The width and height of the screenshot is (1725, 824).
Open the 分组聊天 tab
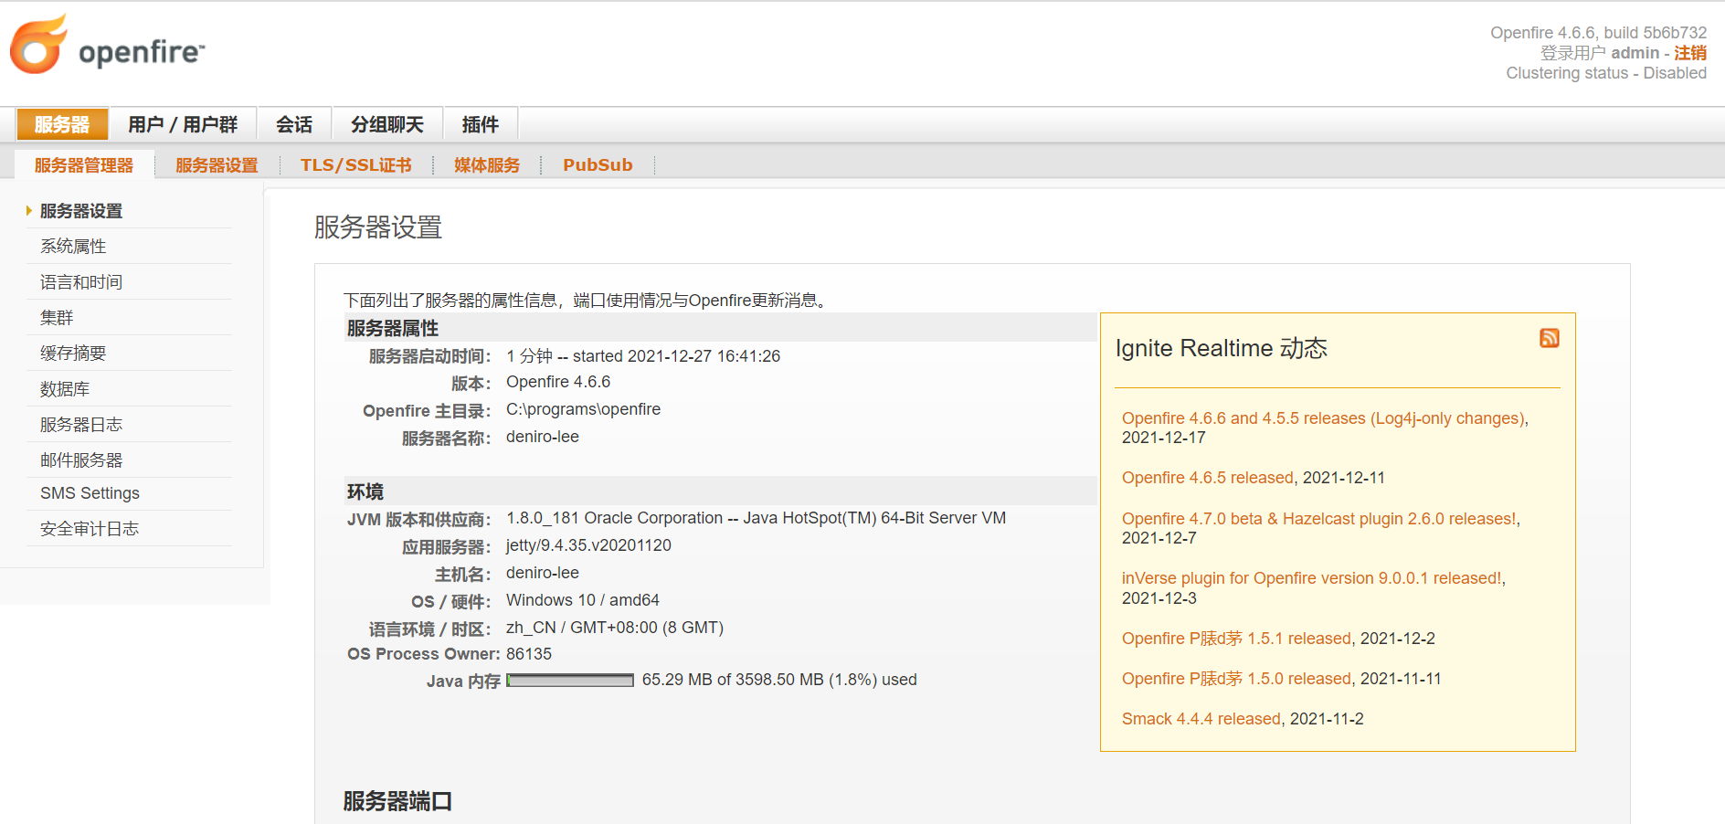click(x=387, y=124)
